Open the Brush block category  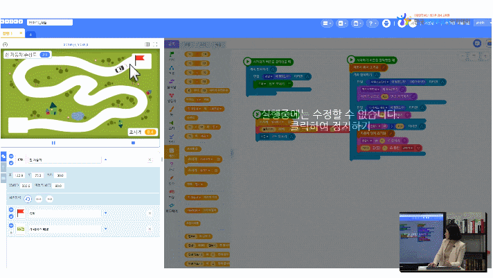tap(172, 111)
